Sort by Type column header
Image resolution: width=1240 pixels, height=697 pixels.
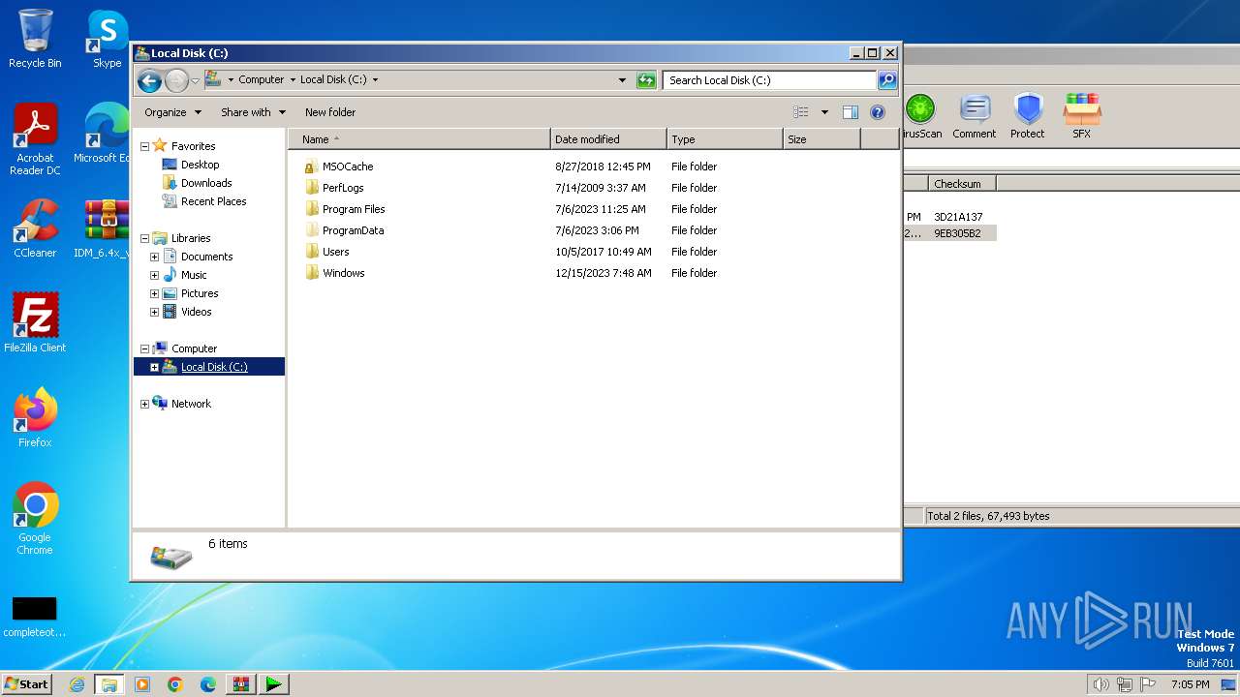725,139
